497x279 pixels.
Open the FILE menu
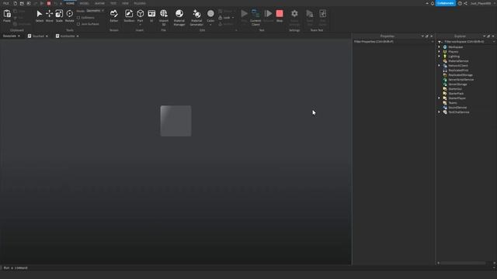pyautogui.click(x=6, y=3)
